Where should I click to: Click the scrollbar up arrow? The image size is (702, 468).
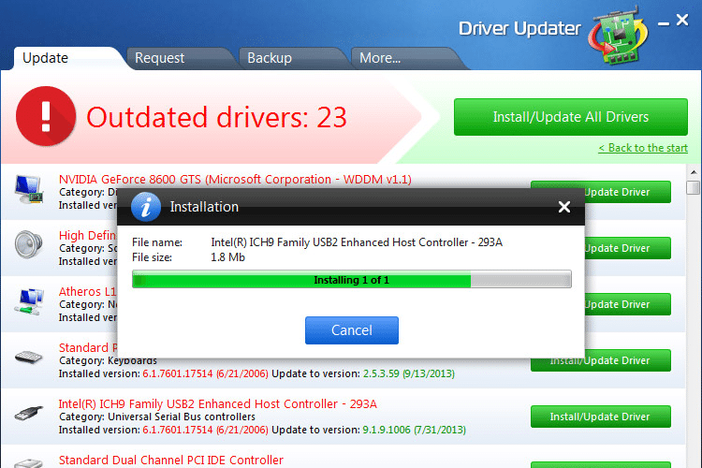tap(693, 172)
